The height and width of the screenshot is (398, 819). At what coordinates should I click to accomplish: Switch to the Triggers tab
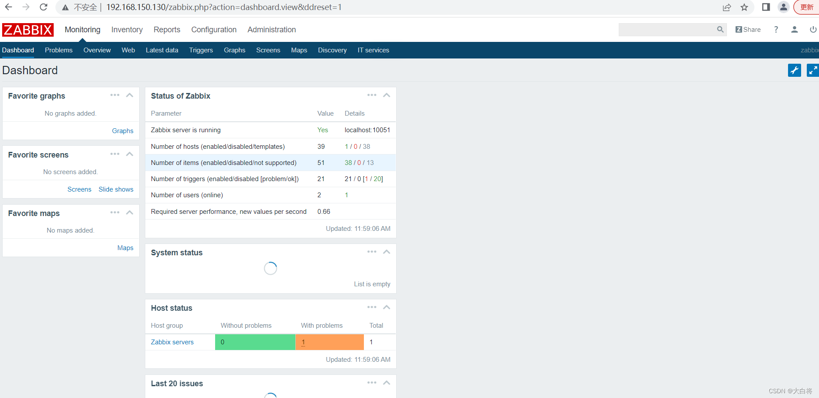click(x=201, y=50)
